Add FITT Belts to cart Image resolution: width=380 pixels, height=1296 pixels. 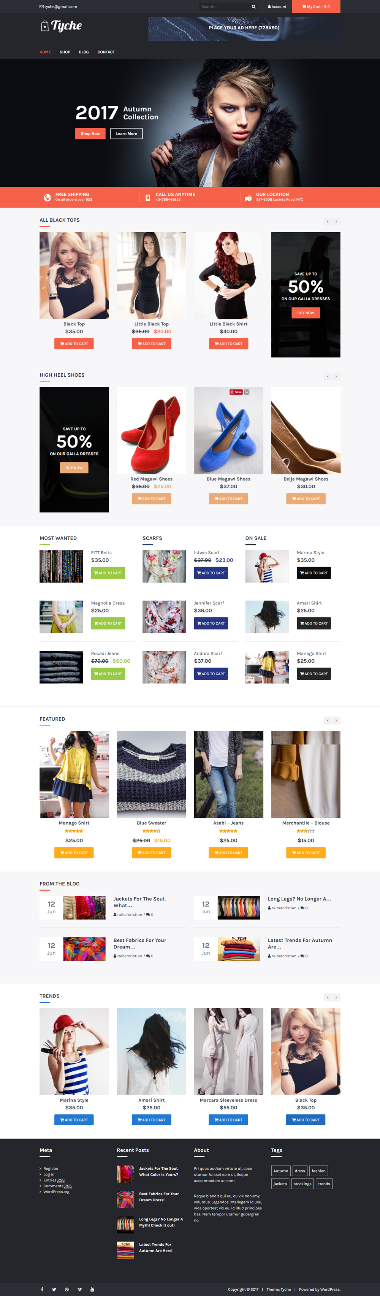[108, 573]
